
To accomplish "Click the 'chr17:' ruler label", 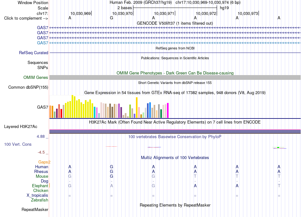I will point(42,13).
